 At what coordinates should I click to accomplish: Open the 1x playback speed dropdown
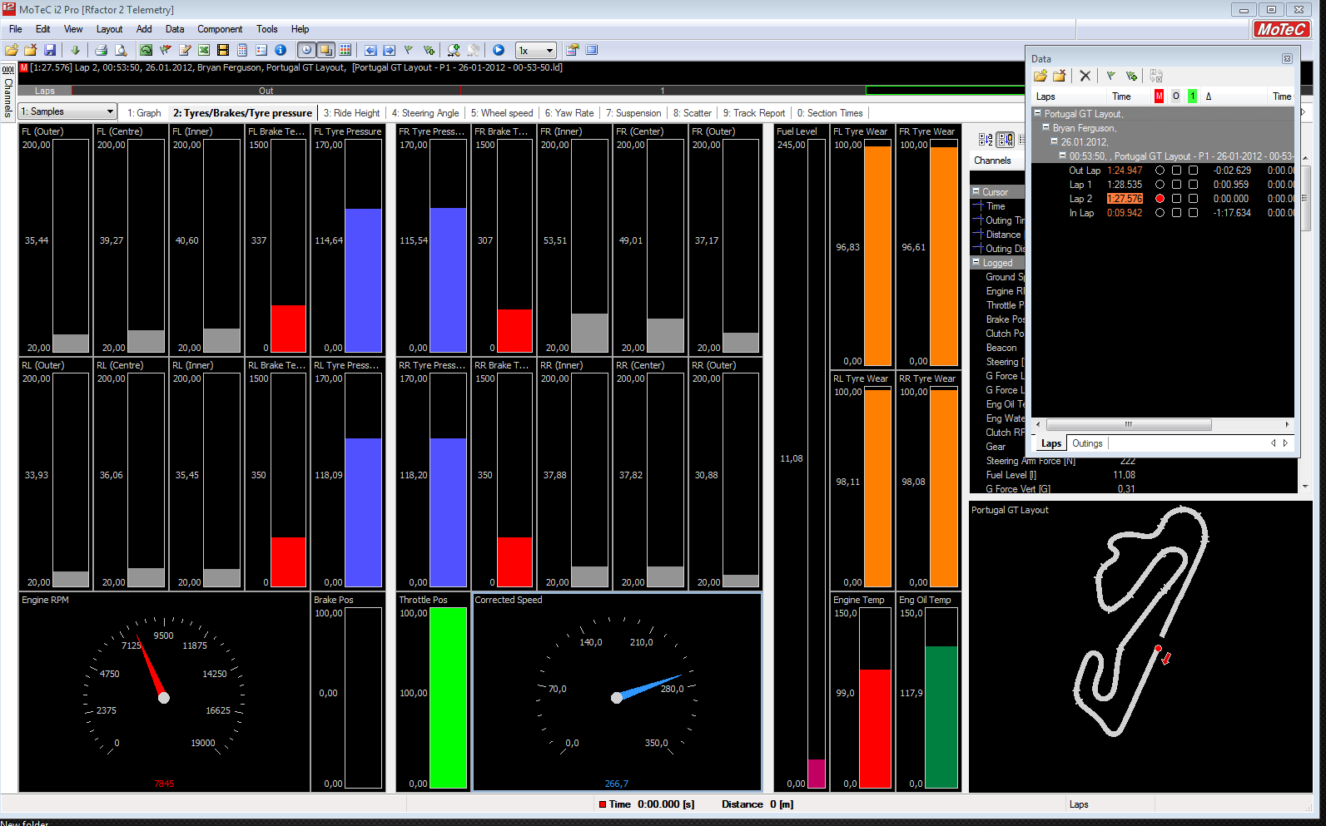click(535, 50)
